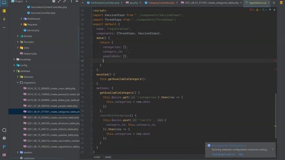Click Expand All in Project panel header

(x=59, y=1)
